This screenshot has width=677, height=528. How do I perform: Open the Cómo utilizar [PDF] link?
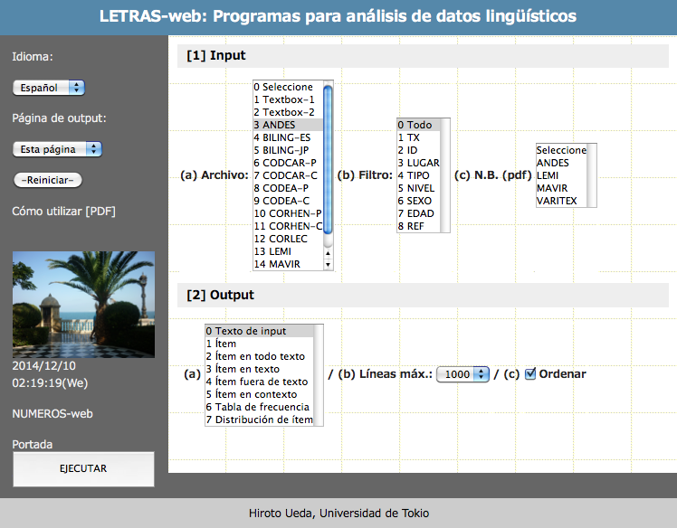64,211
